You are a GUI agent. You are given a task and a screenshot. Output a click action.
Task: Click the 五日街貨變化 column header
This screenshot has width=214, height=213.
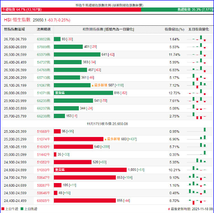199,29
